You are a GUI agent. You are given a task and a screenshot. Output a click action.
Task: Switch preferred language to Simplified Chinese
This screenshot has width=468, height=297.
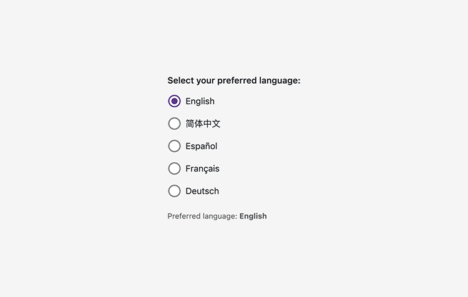pyautogui.click(x=174, y=124)
